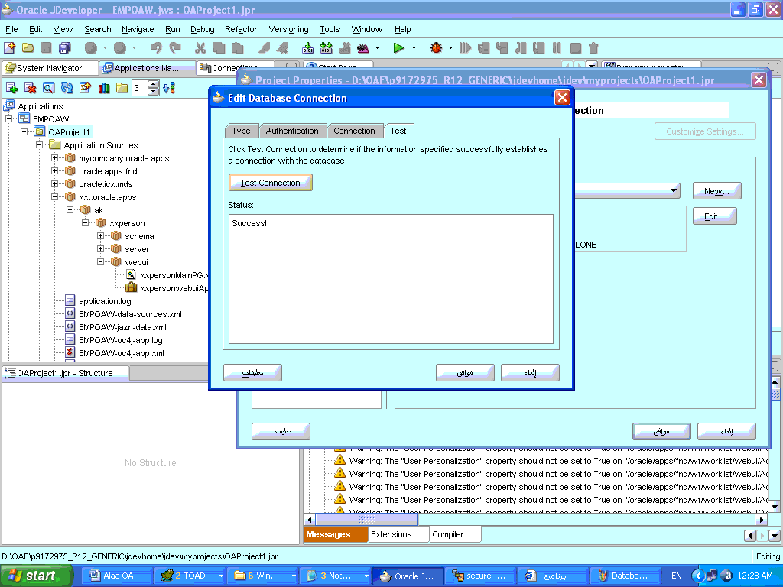Click the navigator books/categories icon
The height and width of the screenshot is (587, 783).
pyautogui.click(x=104, y=89)
